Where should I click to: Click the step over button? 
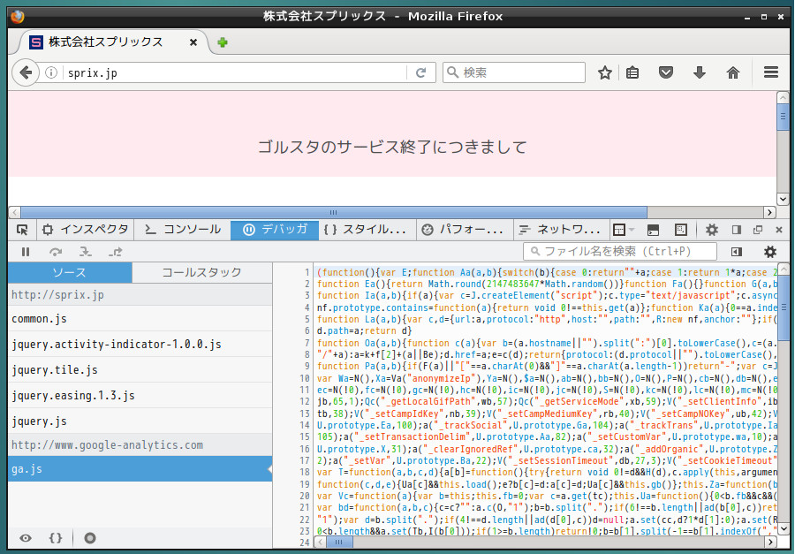pyautogui.click(x=56, y=252)
